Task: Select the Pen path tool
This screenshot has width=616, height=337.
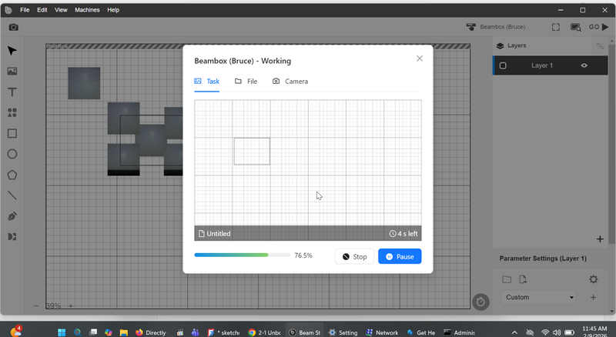Action: (x=12, y=216)
